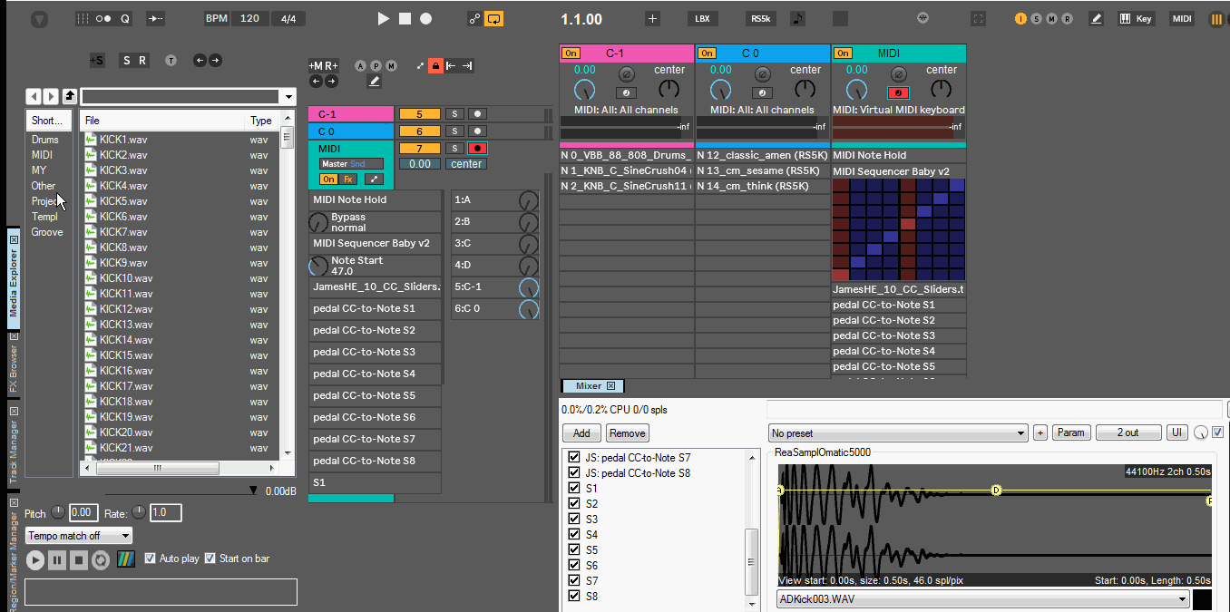Click the RS5k toolbar button
The width and height of the screenshot is (1230, 612).
point(760,19)
